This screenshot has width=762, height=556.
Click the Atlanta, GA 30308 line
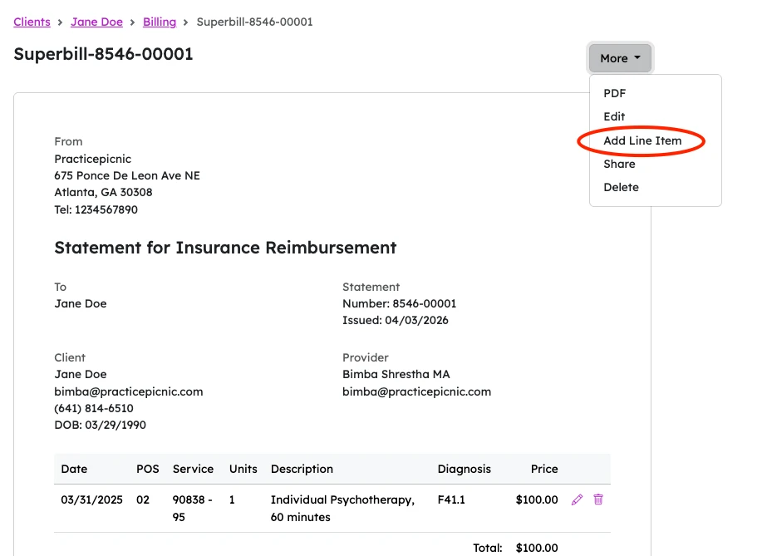pyautogui.click(x=104, y=193)
